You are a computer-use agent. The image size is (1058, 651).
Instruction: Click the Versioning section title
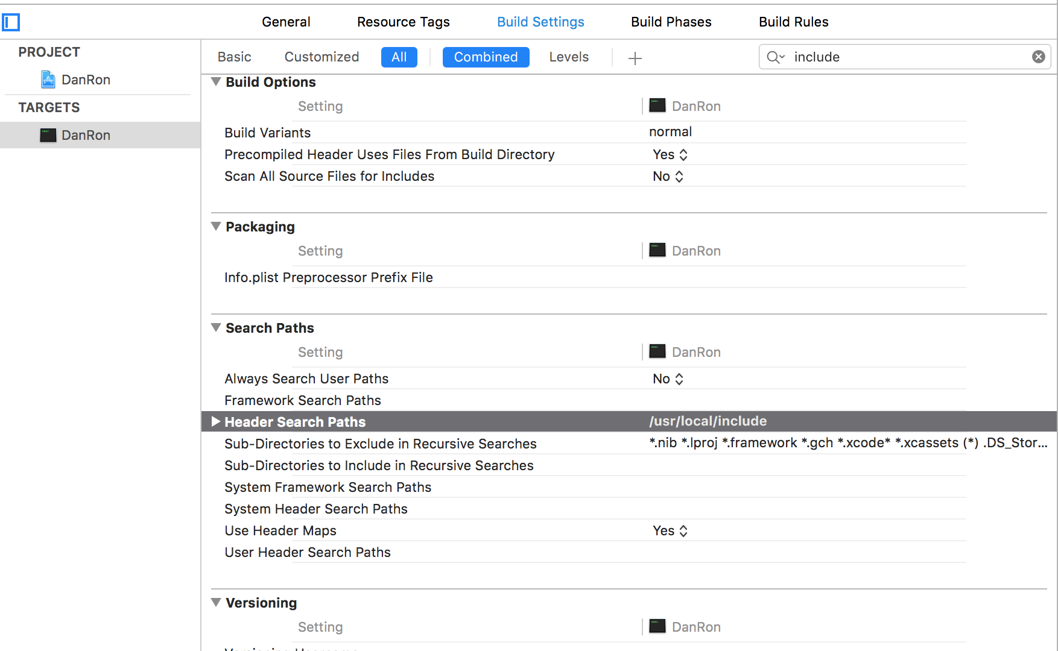pyautogui.click(x=261, y=603)
